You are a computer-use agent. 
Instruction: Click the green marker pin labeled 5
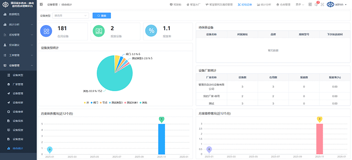[161, 120]
